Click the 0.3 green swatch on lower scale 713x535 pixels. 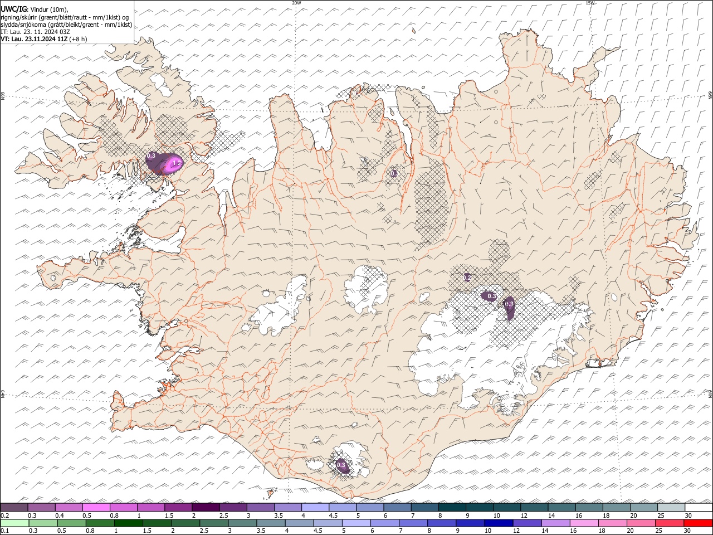tap(43, 523)
